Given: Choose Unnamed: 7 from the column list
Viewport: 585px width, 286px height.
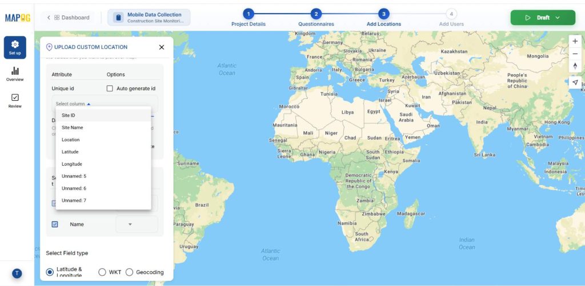Looking at the screenshot, I should coord(103,201).
